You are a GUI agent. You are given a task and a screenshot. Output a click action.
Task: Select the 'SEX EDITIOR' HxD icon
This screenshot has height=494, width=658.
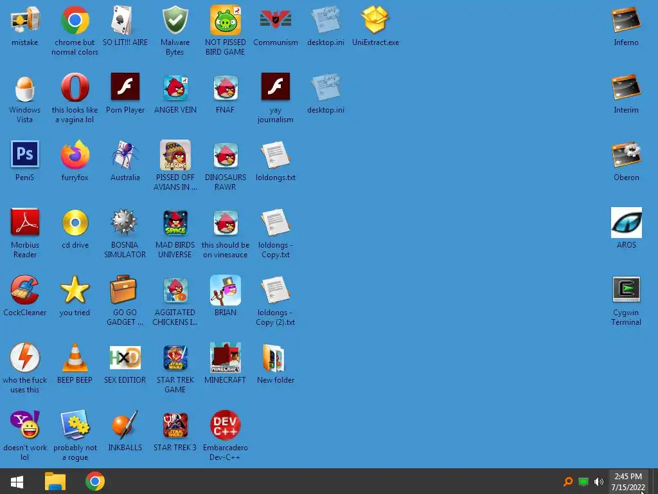pos(125,358)
